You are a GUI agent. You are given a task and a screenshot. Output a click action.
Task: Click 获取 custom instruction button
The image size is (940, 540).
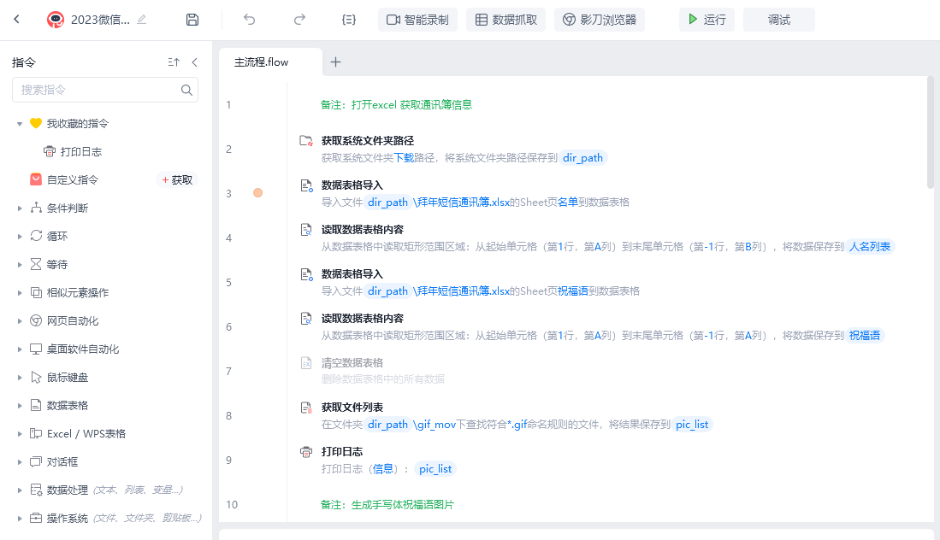(177, 179)
